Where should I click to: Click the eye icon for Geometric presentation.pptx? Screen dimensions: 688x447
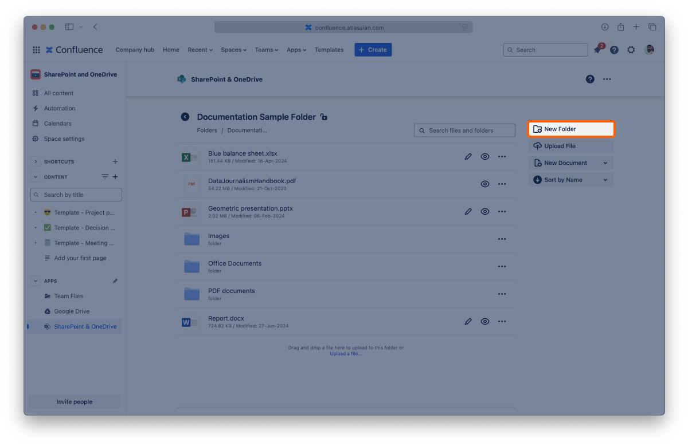pyautogui.click(x=485, y=211)
